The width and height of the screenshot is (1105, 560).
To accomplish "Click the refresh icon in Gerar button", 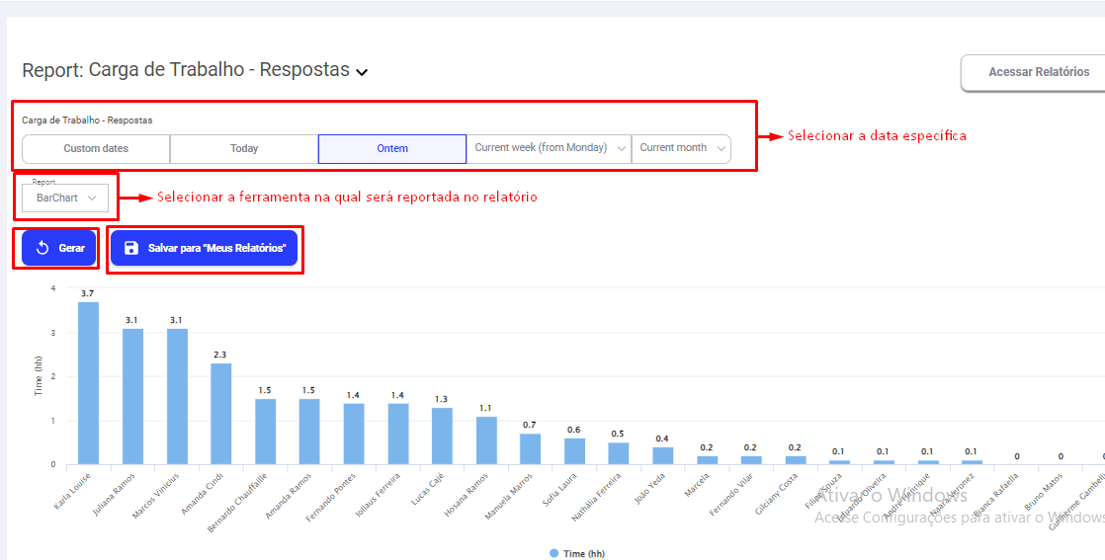I will [x=42, y=248].
